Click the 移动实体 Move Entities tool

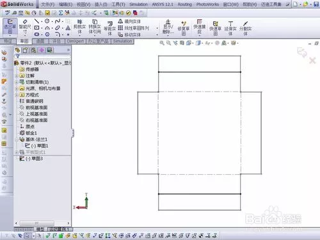coord(129,35)
